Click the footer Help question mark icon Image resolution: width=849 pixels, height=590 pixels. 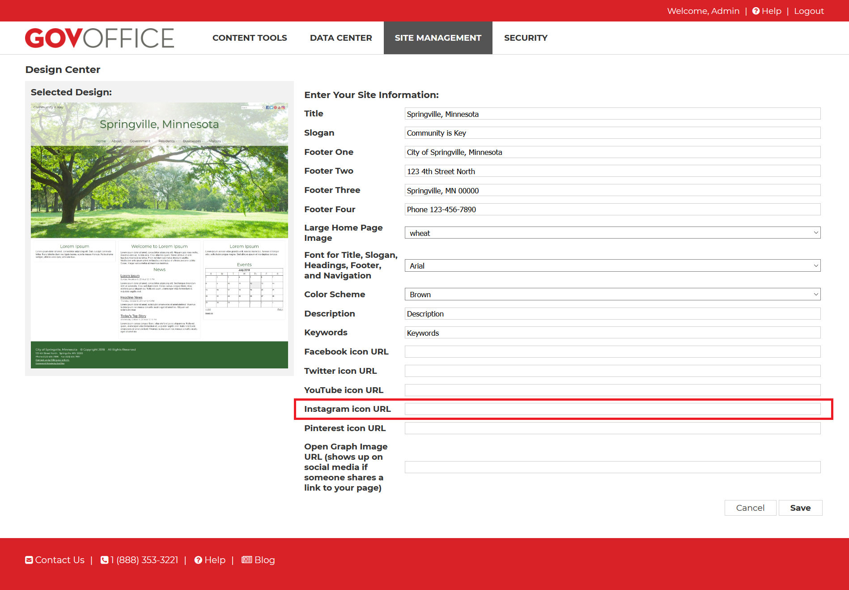pyautogui.click(x=198, y=560)
